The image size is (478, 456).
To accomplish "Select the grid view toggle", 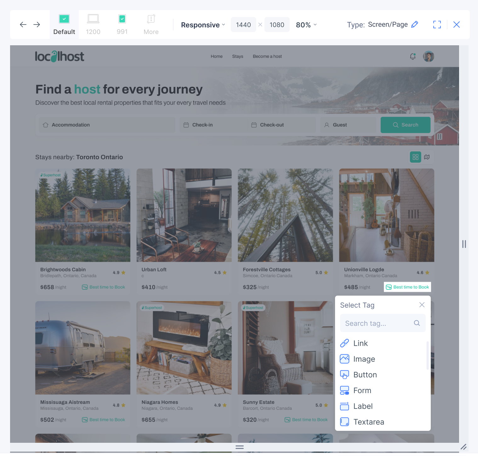I will [x=415, y=157].
